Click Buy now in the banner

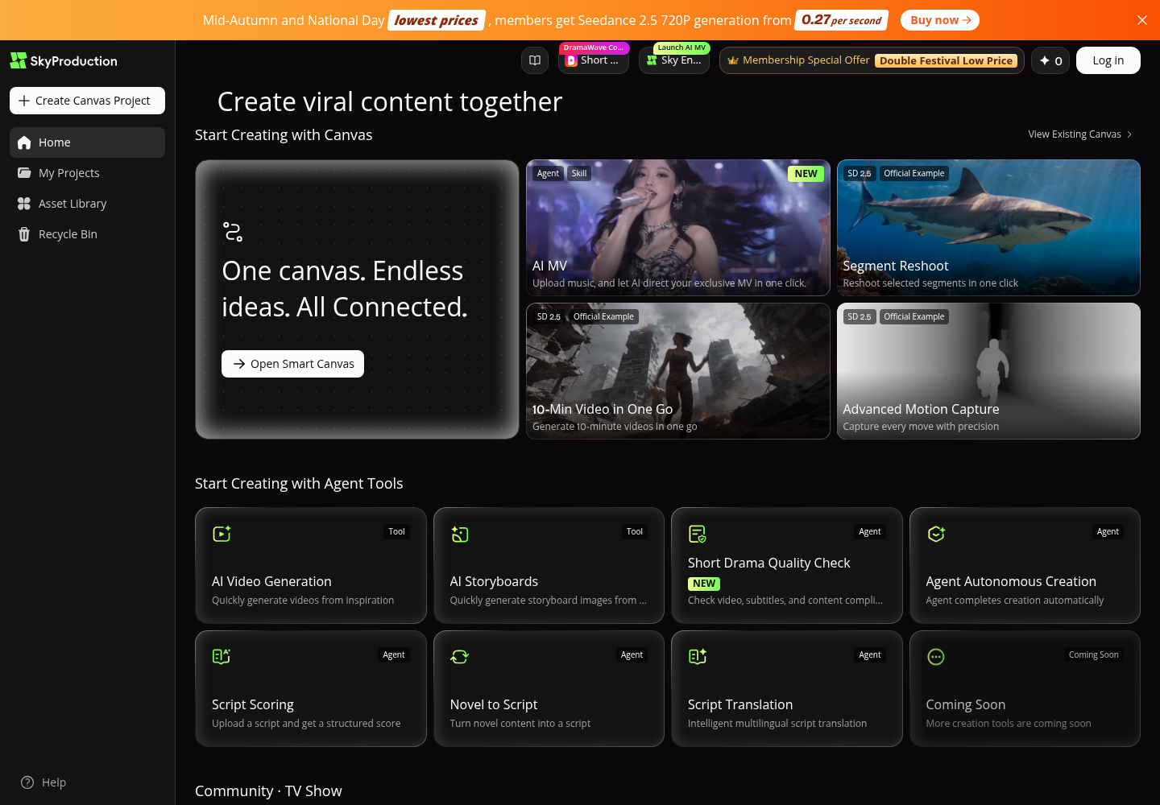point(940,20)
